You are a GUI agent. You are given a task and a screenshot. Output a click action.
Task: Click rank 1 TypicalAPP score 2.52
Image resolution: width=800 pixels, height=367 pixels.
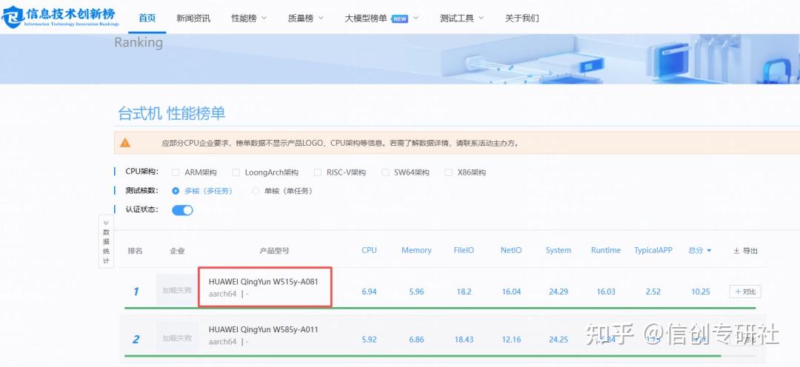(653, 292)
